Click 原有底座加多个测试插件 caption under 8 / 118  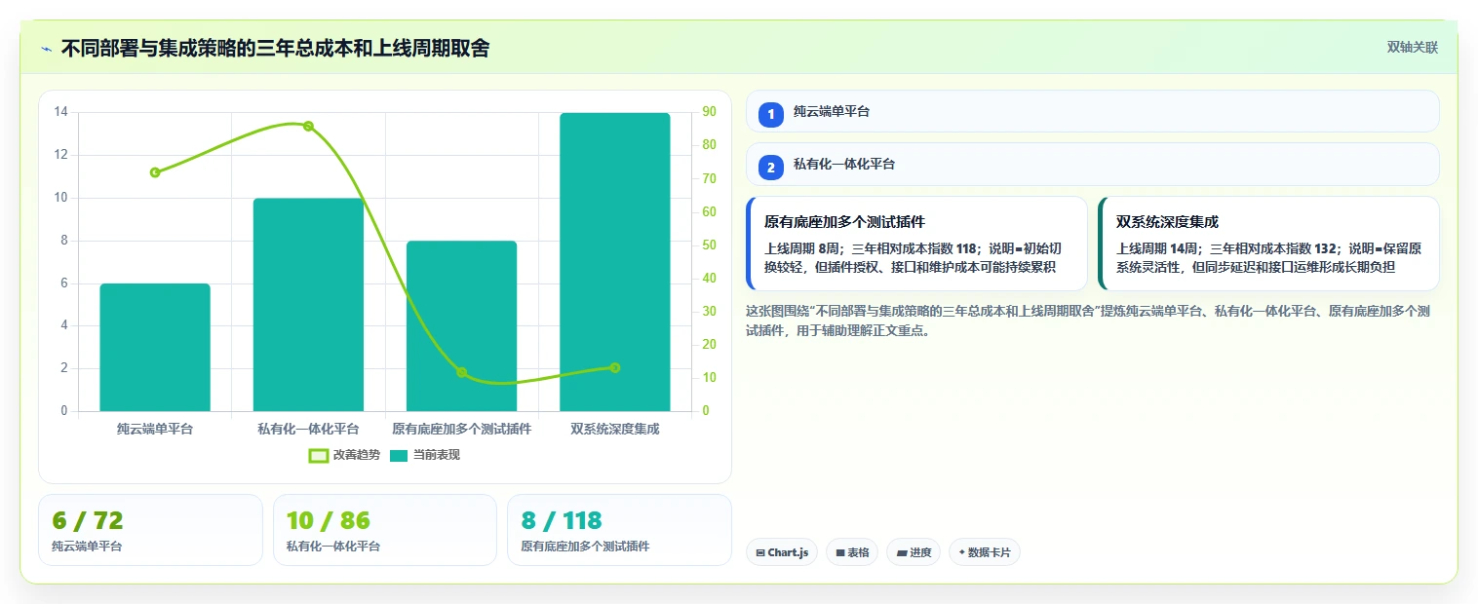tap(585, 547)
